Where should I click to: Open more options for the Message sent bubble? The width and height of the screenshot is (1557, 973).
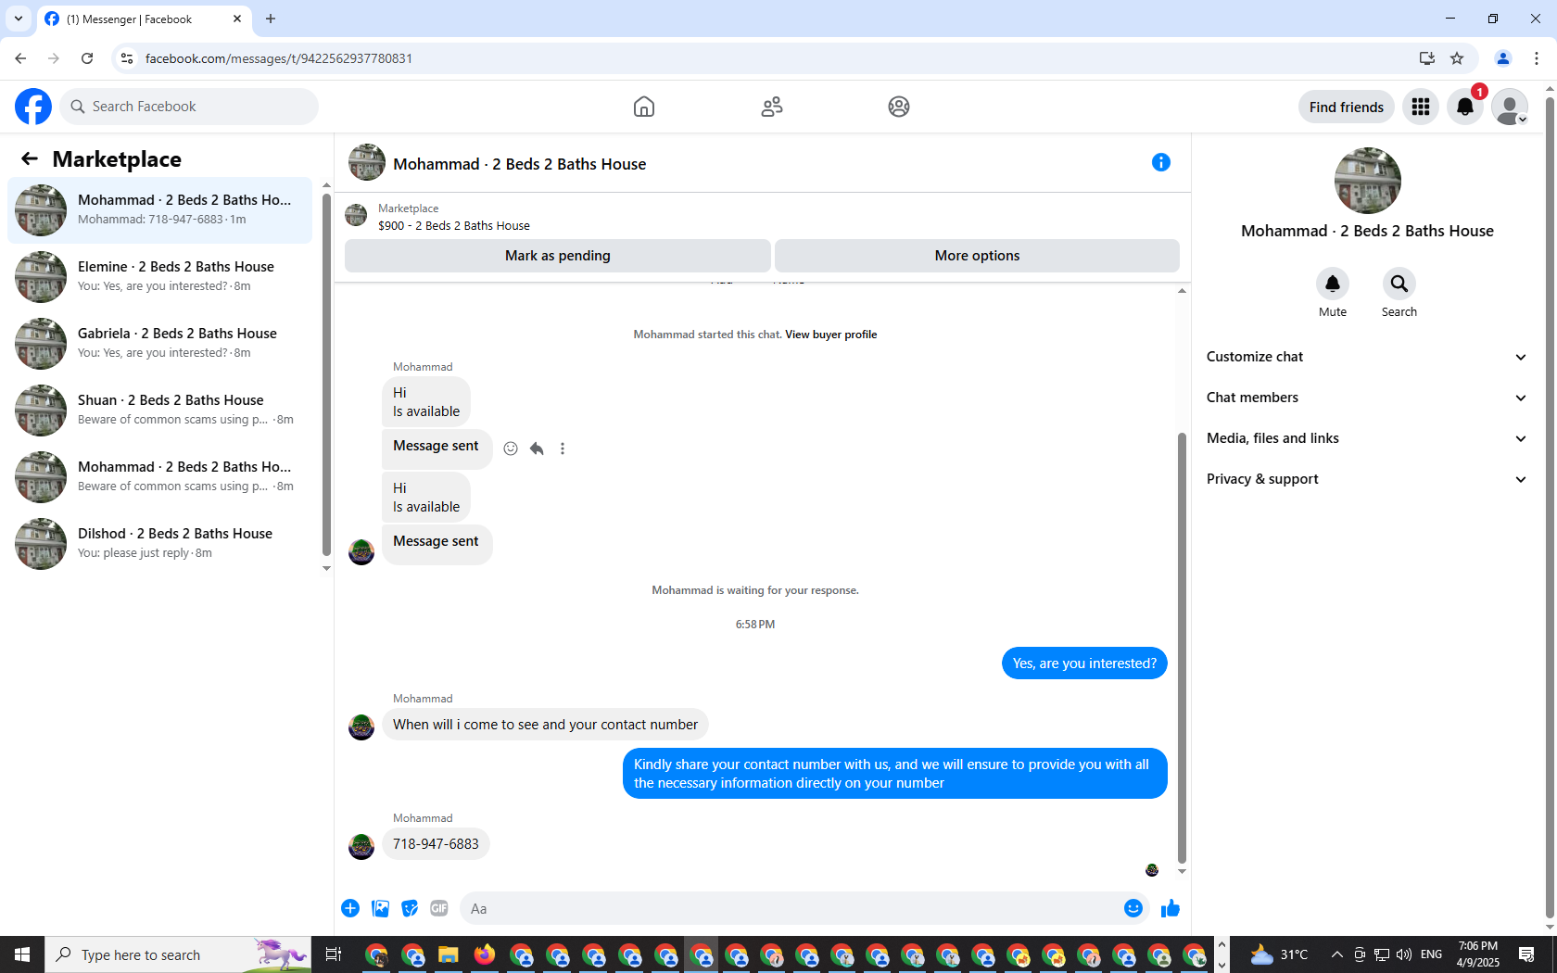[563, 449]
